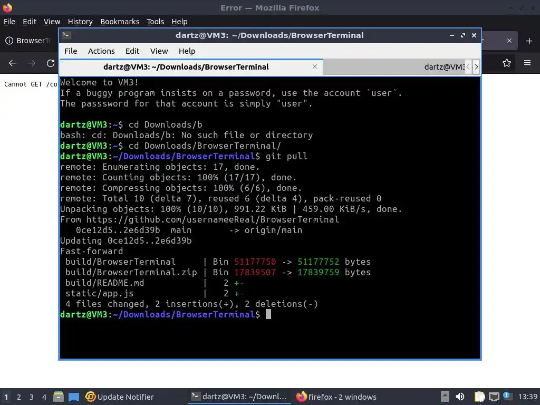The height and width of the screenshot is (405, 540).
Task: Open Firefox View menu
Action: (52, 22)
